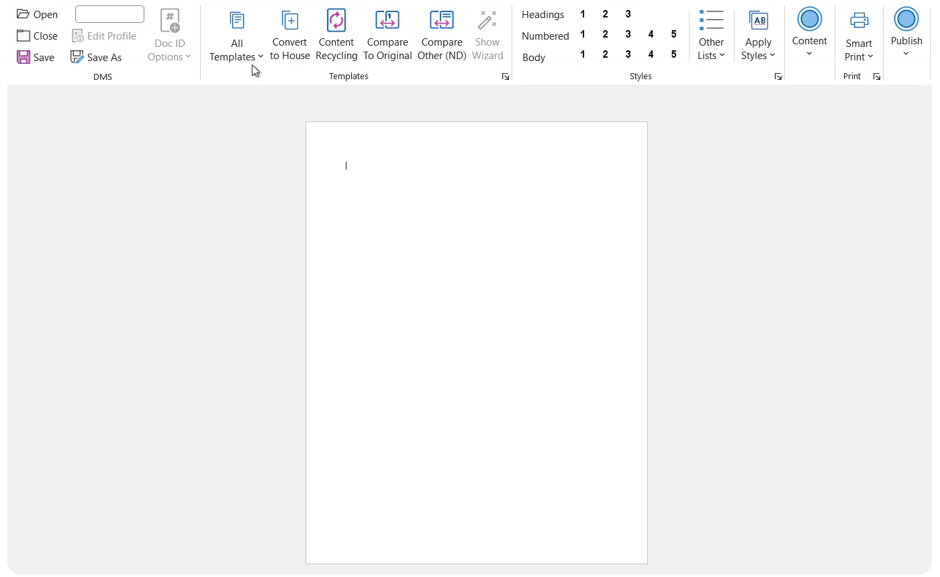Apply Headings level 3 style

628,14
